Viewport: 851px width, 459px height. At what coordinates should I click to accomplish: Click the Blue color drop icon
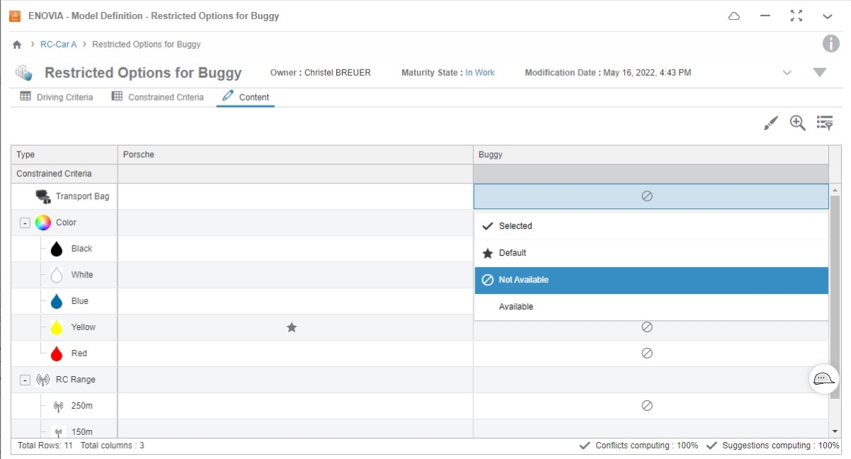[x=57, y=301]
